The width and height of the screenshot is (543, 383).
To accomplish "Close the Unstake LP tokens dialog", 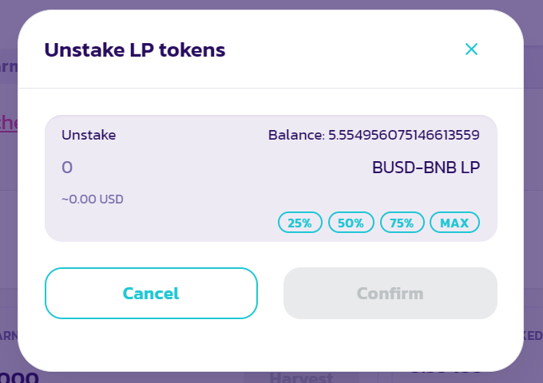I will 471,49.
